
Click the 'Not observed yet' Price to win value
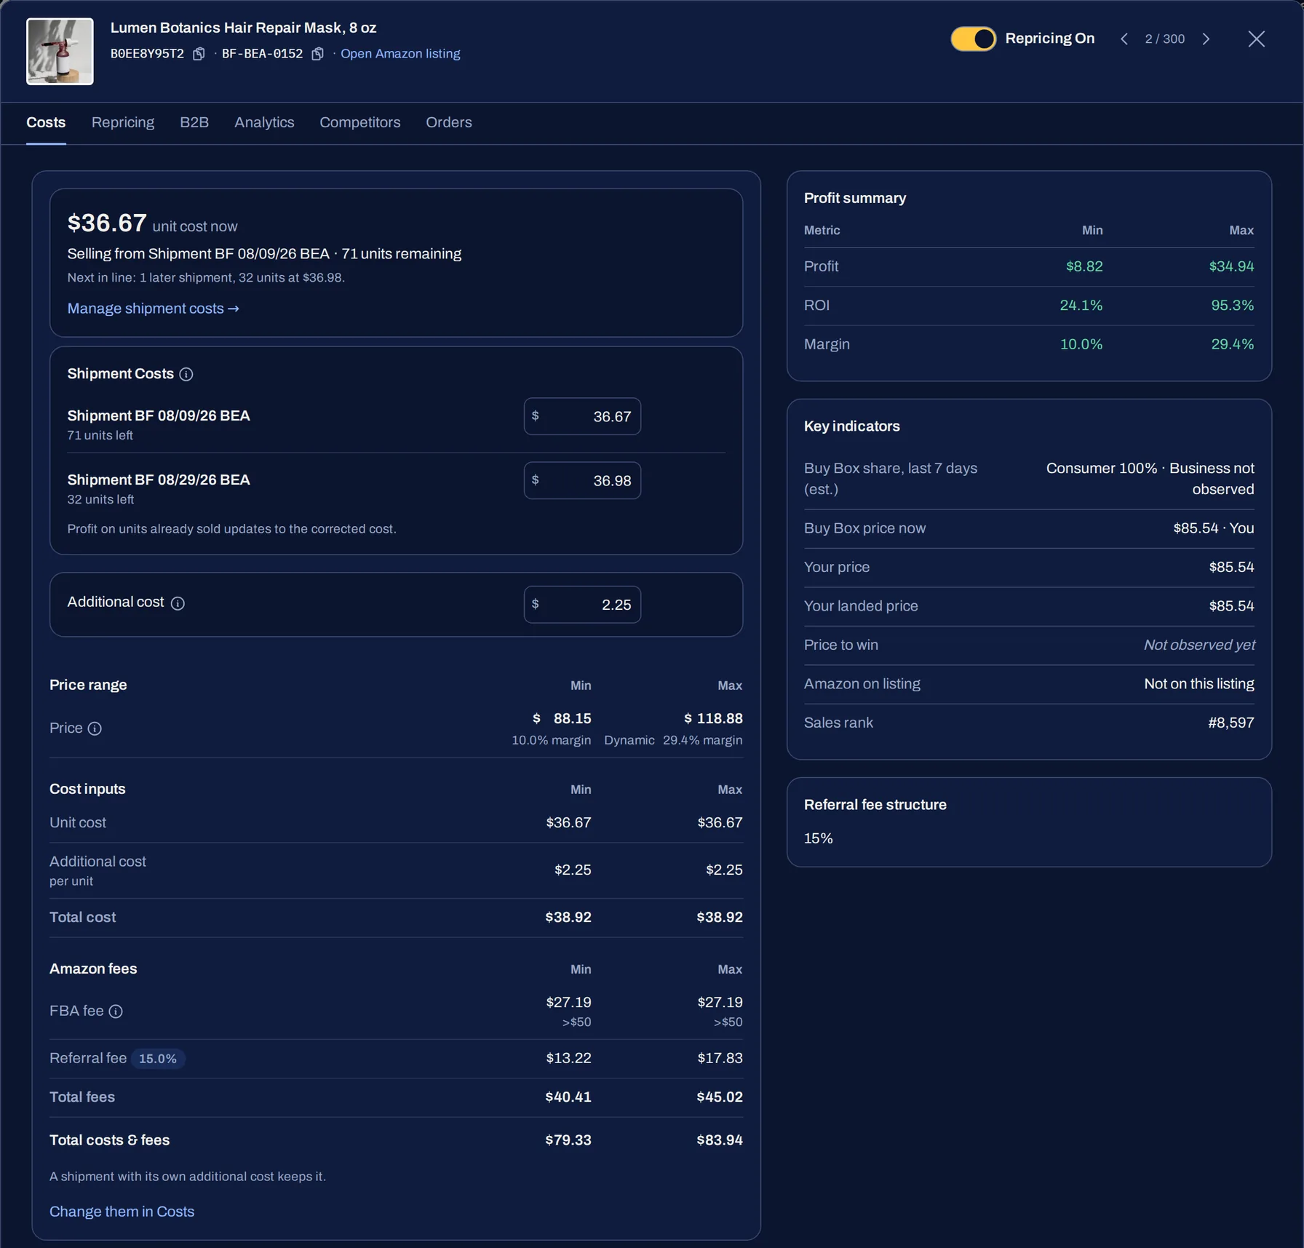[x=1199, y=645]
